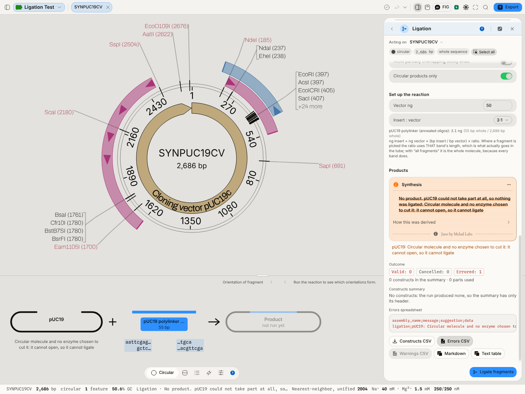Click the Ligate fragments button

click(x=493, y=372)
